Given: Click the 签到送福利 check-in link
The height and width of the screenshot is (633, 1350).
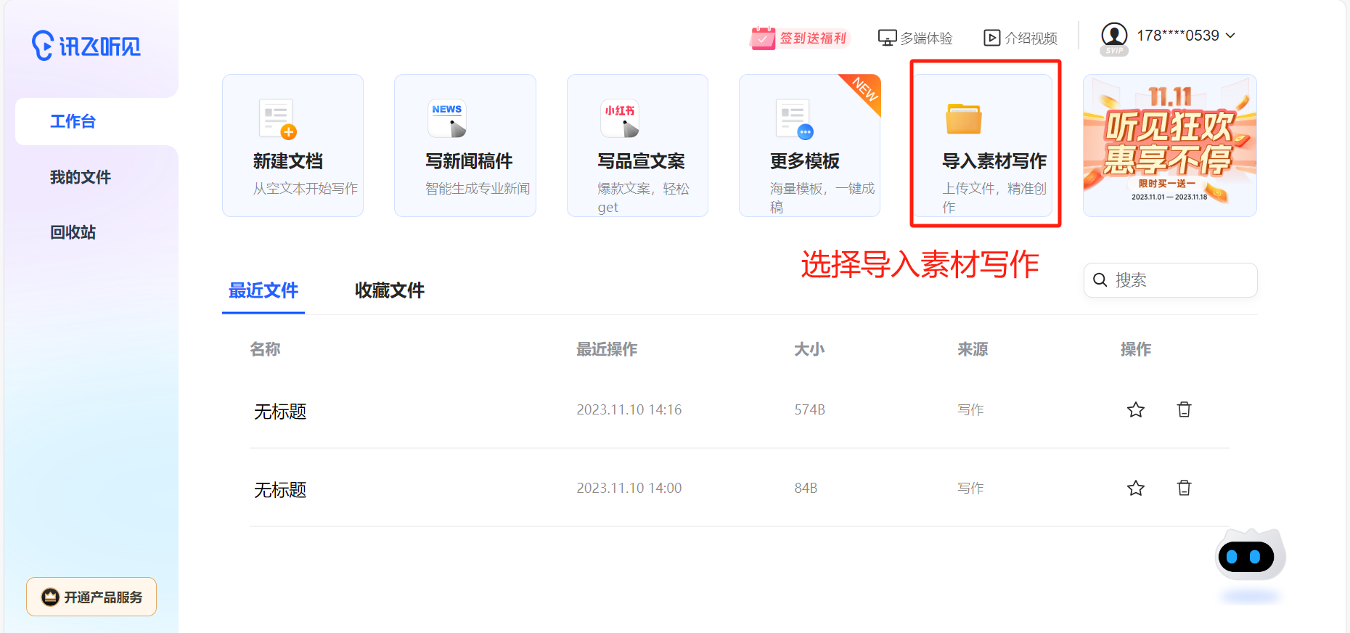Looking at the screenshot, I should point(799,38).
